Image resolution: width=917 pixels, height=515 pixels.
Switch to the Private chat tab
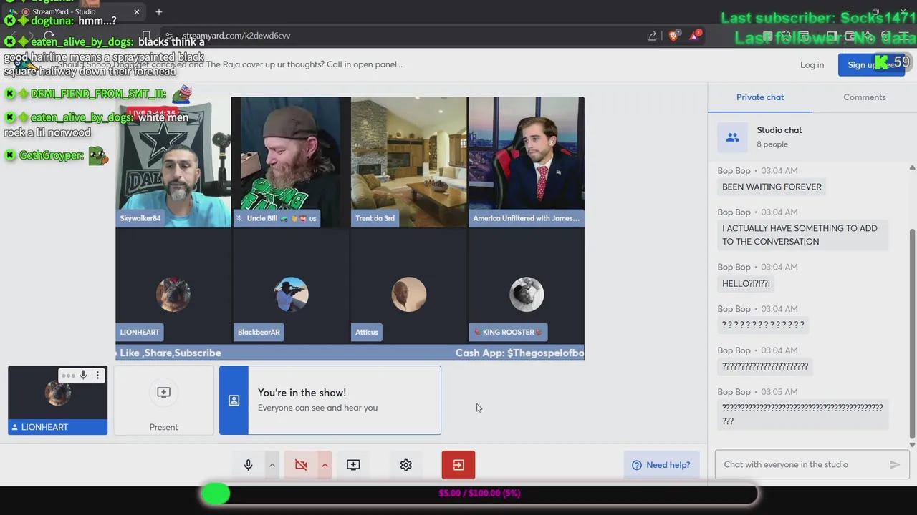pyautogui.click(x=760, y=97)
